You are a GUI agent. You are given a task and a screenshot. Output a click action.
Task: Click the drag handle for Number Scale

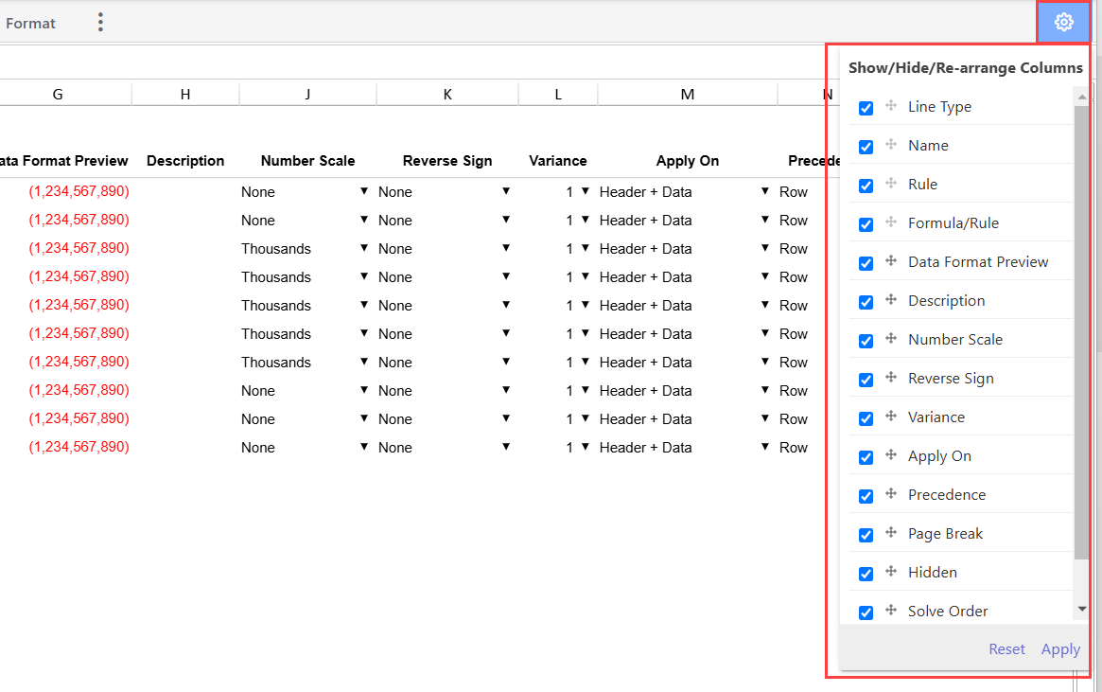890,339
